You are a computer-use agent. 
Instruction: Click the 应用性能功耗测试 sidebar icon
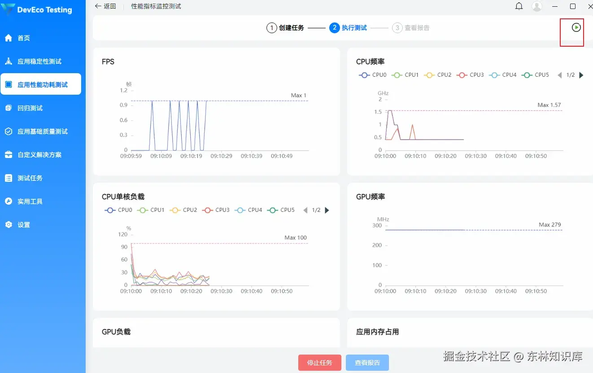[x=9, y=85]
